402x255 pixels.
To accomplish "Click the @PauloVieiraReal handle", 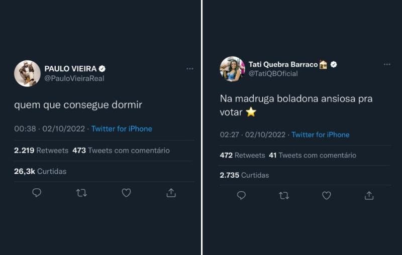I will pos(74,78).
